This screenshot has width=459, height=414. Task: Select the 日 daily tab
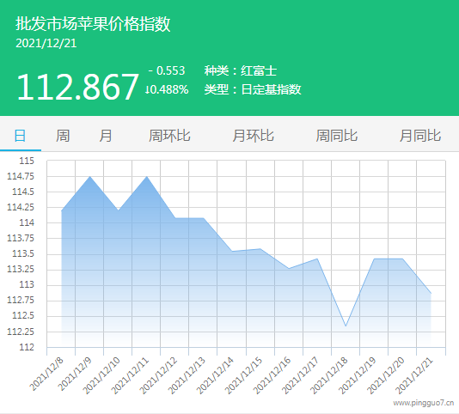coord(20,136)
